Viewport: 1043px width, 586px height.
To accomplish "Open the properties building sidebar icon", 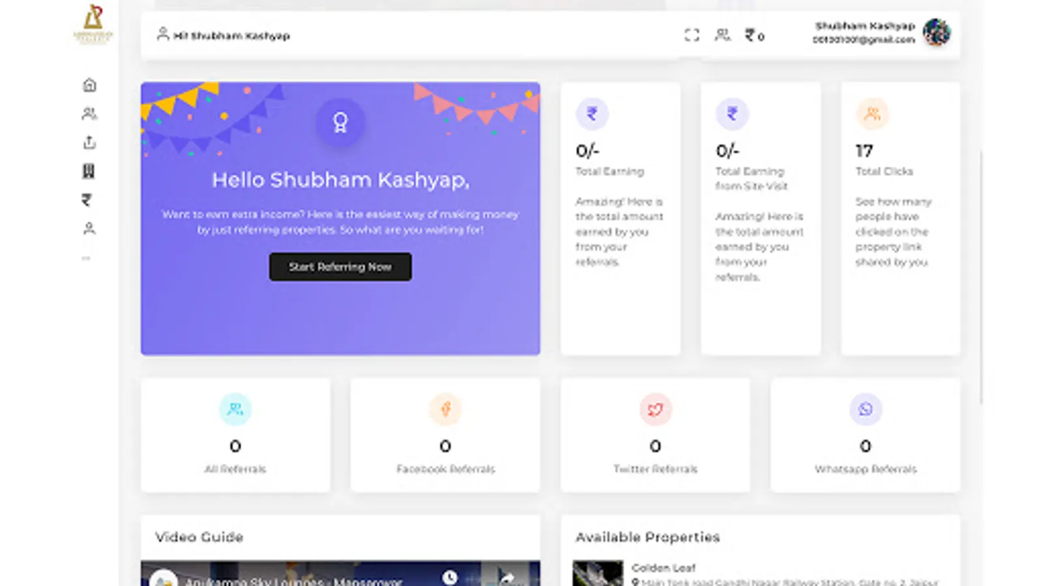I will [89, 171].
